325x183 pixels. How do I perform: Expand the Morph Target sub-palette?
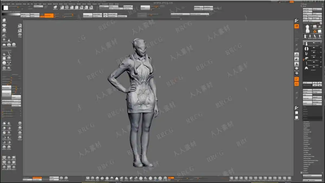coord(307,148)
